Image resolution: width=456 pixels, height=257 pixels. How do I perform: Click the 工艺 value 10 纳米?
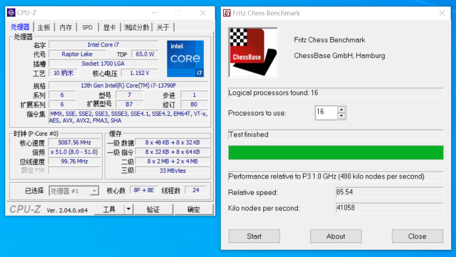tap(63, 73)
